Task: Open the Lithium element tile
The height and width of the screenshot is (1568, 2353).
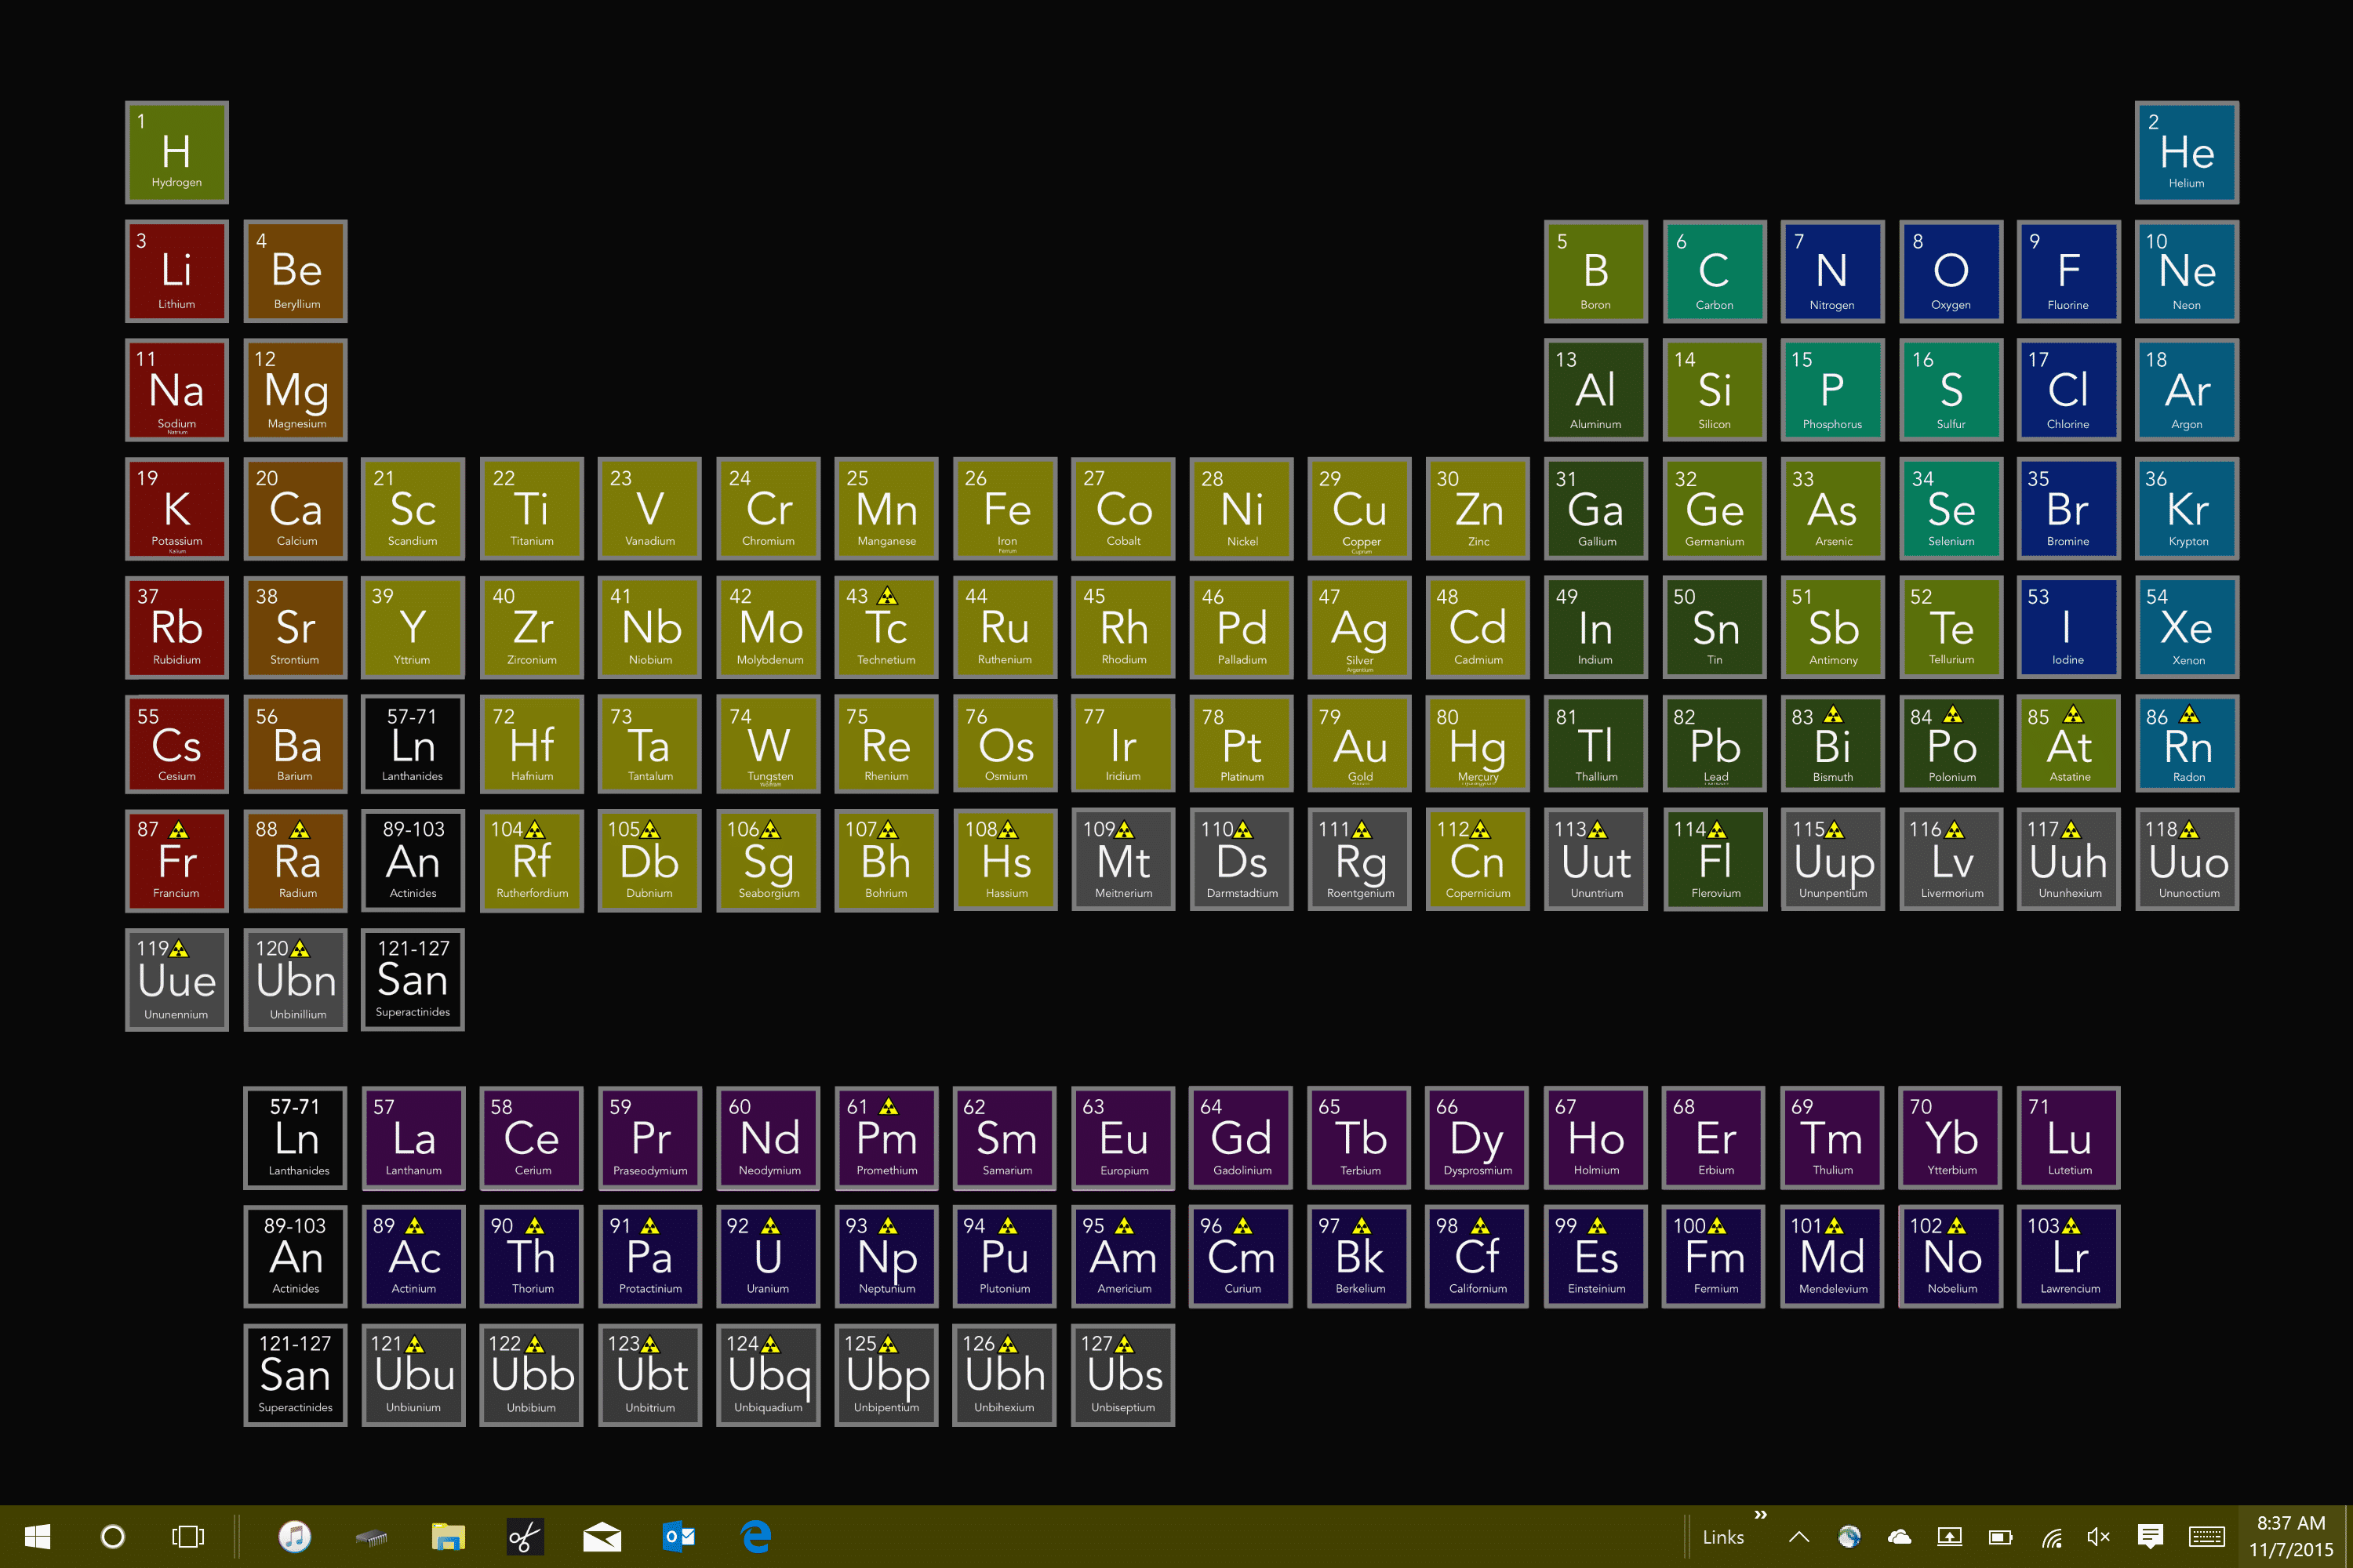Action: coord(176,271)
